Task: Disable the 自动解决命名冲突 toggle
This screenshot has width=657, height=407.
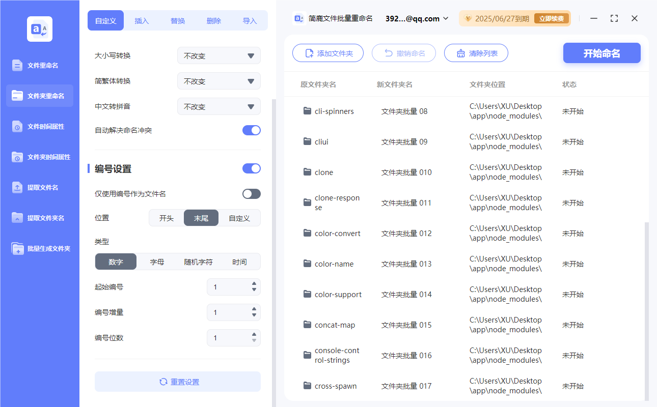Action: pos(251,130)
